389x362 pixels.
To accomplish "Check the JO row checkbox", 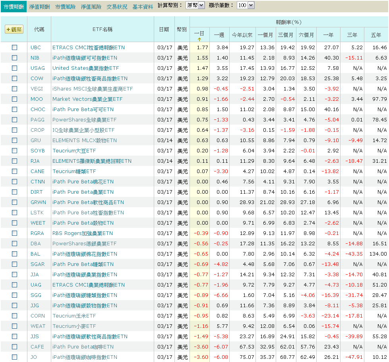I will coord(14,357).
